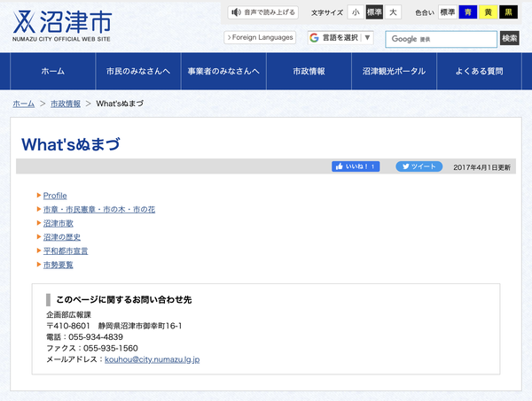The height and width of the screenshot is (401, 532).
Task: Focus the Google custom search field
Action: (441, 39)
